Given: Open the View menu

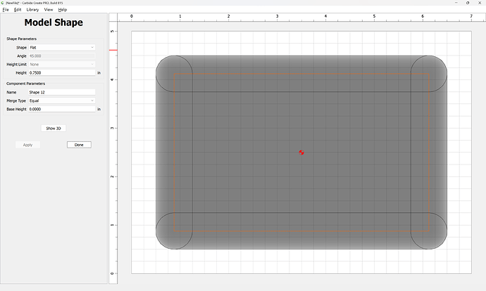Looking at the screenshot, I should tap(49, 10).
